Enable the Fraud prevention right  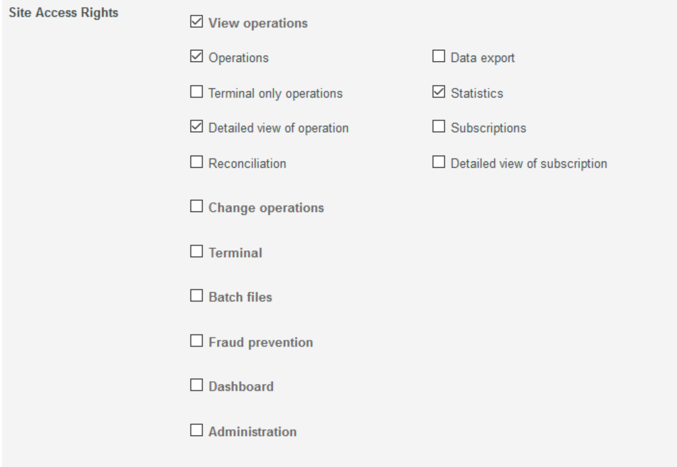(x=196, y=341)
